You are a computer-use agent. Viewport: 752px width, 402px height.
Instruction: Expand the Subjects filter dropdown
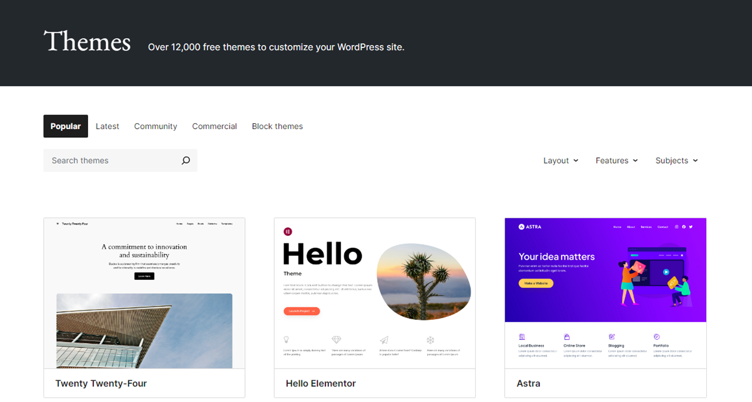pyautogui.click(x=677, y=160)
